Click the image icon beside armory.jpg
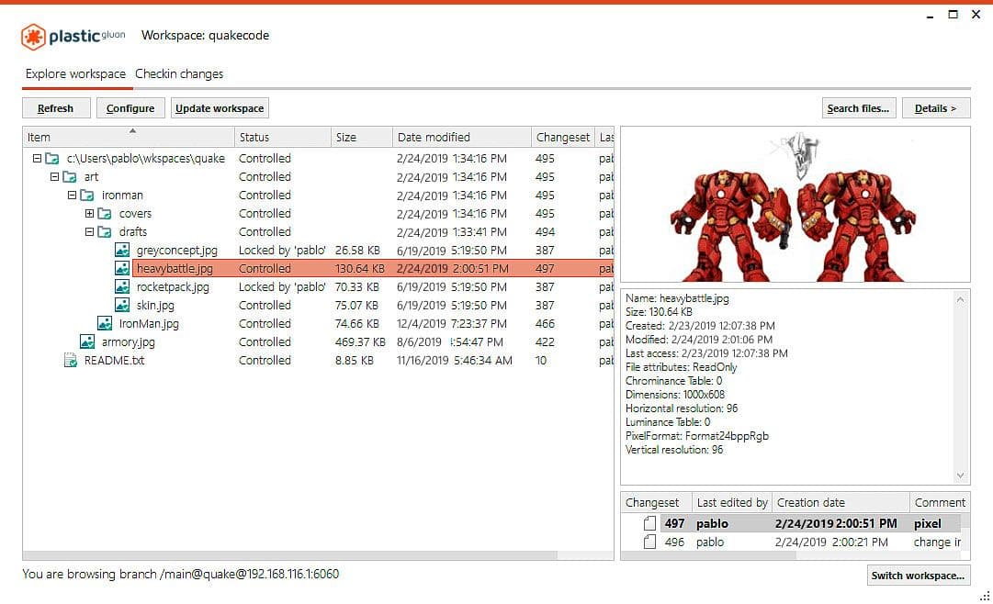This screenshot has width=993, height=604. pos(88,341)
